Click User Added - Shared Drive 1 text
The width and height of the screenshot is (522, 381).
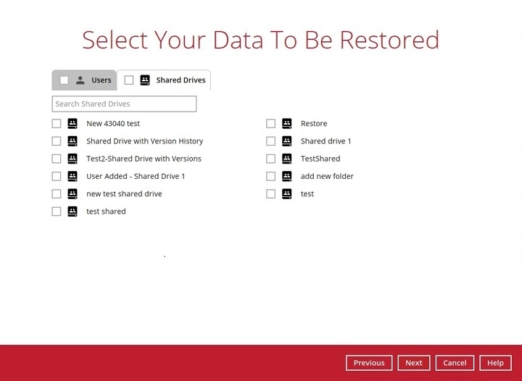point(136,177)
